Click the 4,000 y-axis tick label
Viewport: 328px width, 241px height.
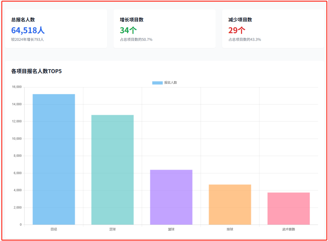[18, 190]
